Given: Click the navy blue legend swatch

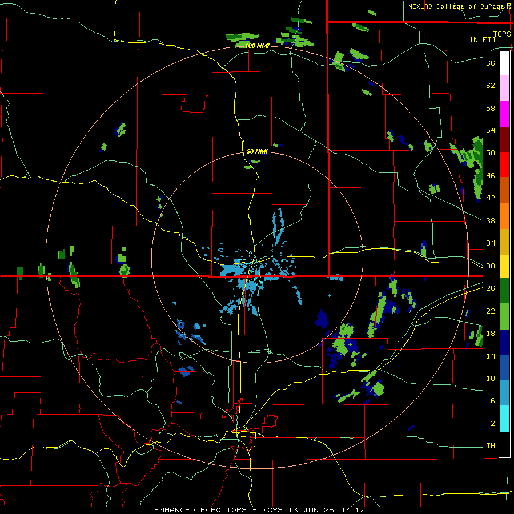Looking at the screenshot, I should [504, 342].
